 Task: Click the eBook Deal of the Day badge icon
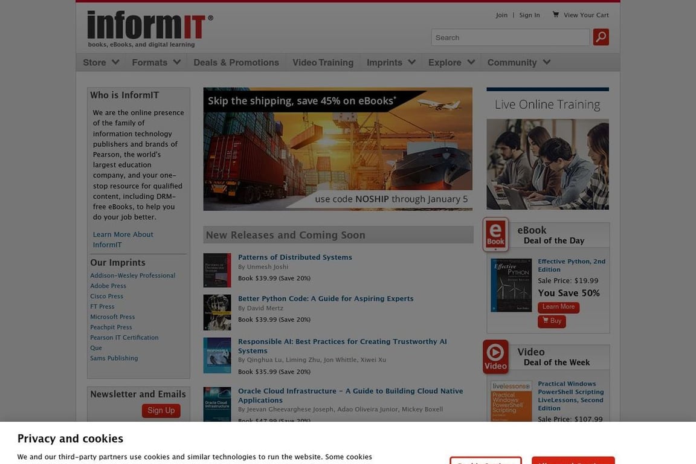[495, 233]
